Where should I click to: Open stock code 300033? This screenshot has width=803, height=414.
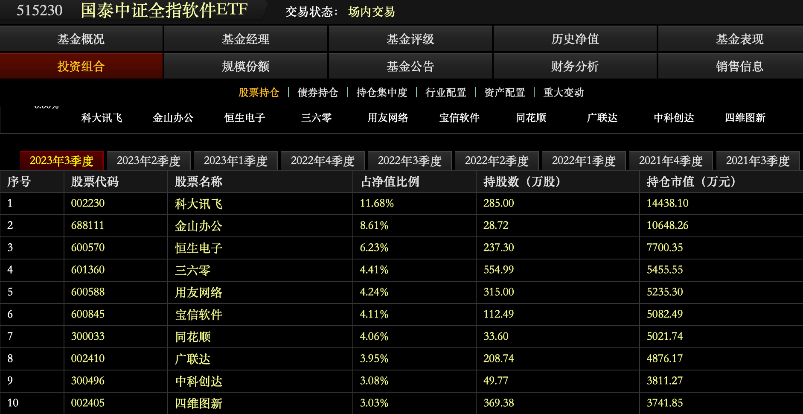point(88,336)
